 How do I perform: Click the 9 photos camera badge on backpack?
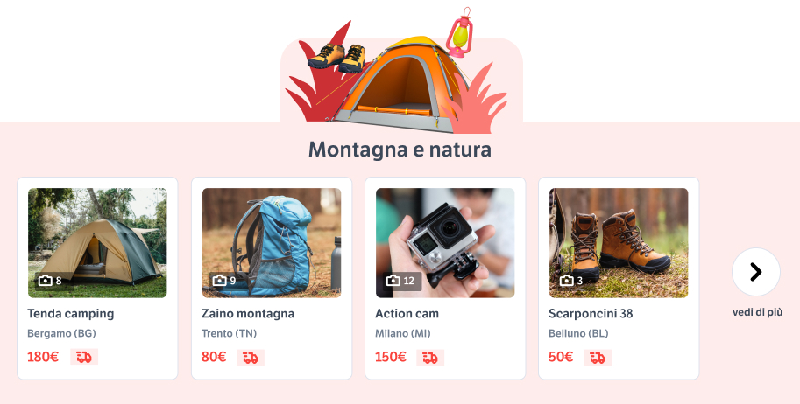point(224,281)
